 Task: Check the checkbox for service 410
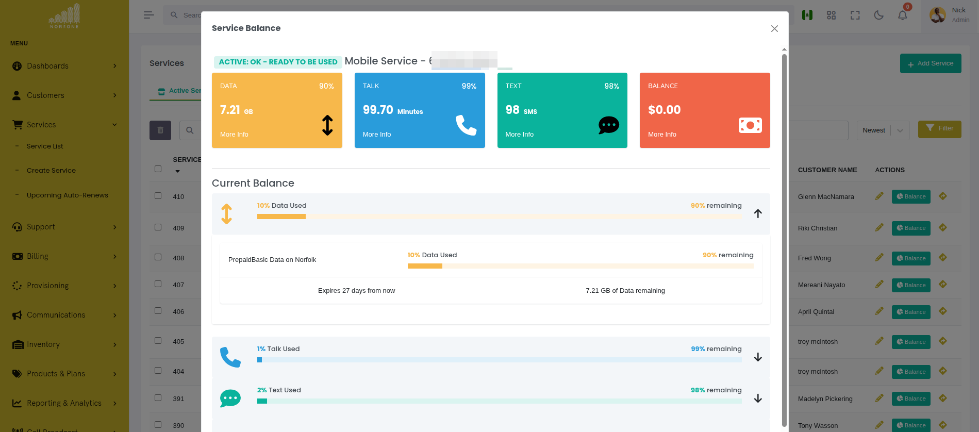pyautogui.click(x=158, y=196)
